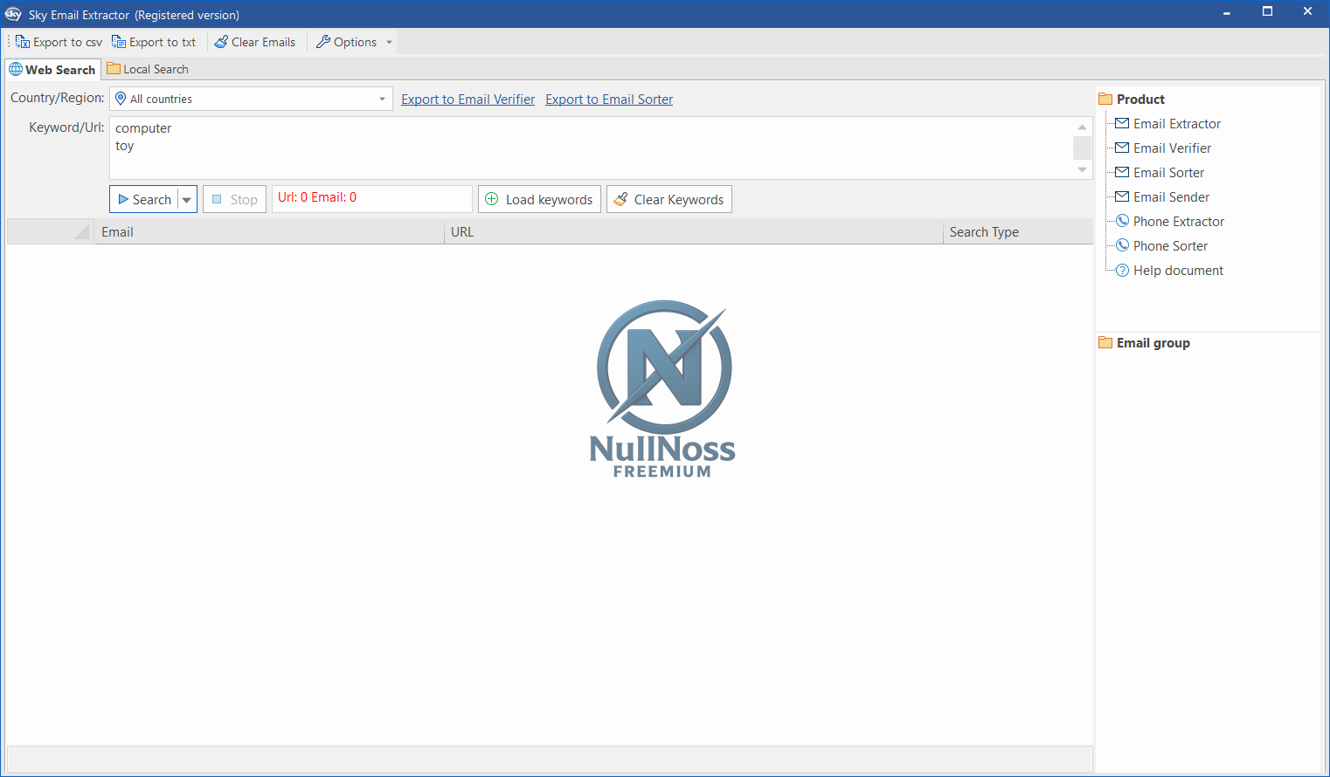Open the Help document tree item
1330x777 pixels.
[x=1169, y=271]
